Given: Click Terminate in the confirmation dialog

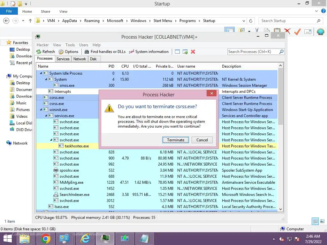Looking at the screenshot, I should (175, 140).
